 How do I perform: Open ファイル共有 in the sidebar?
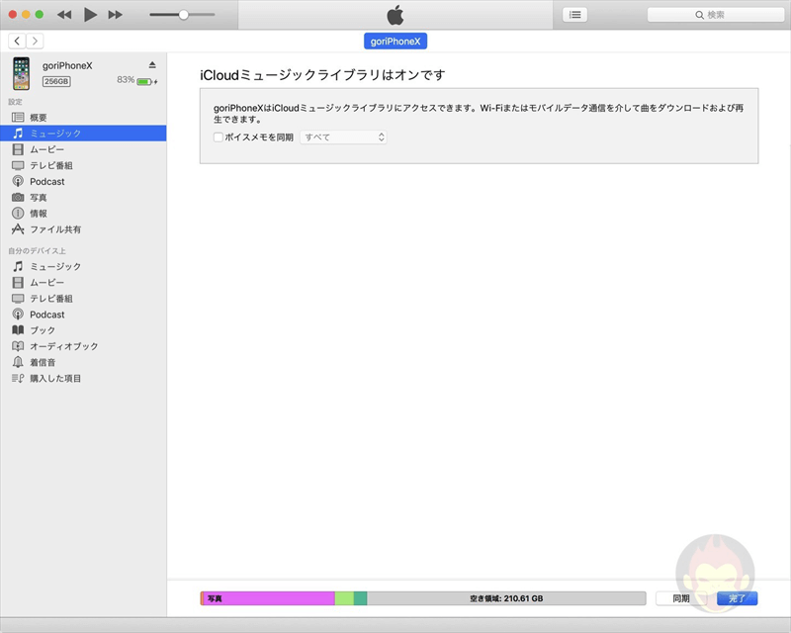55,229
